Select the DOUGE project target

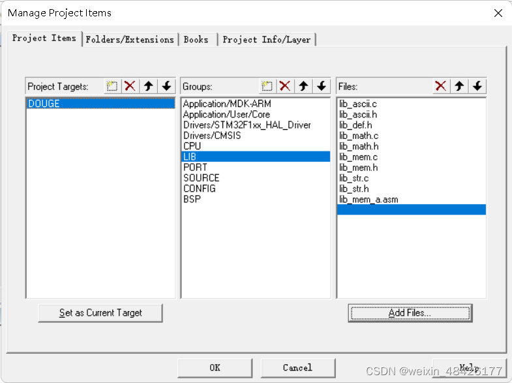pyautogui.click(x=100, y=104)
